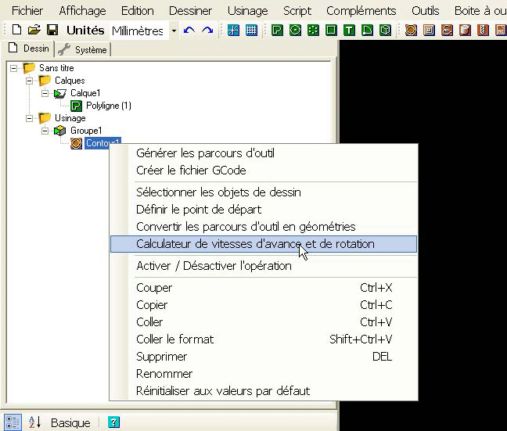Toggle the grid display icon

coord(252,31)
